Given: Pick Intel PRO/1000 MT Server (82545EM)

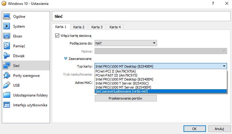Looking at the screenshot, I should pyautogui.click(x=161, y=87).
